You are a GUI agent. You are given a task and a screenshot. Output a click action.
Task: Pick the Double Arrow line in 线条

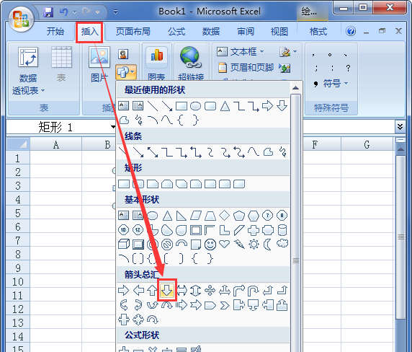click(153, 152)
